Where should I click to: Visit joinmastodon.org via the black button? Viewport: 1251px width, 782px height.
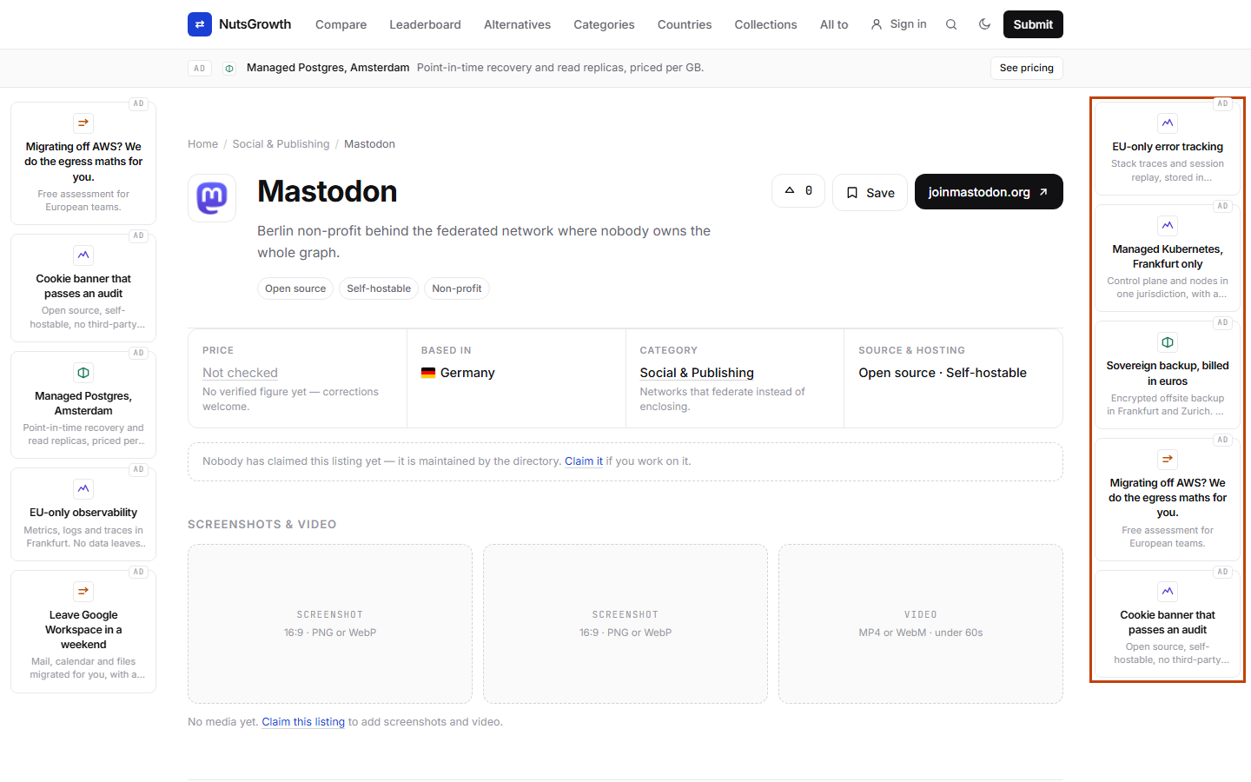tap(989, 192)
